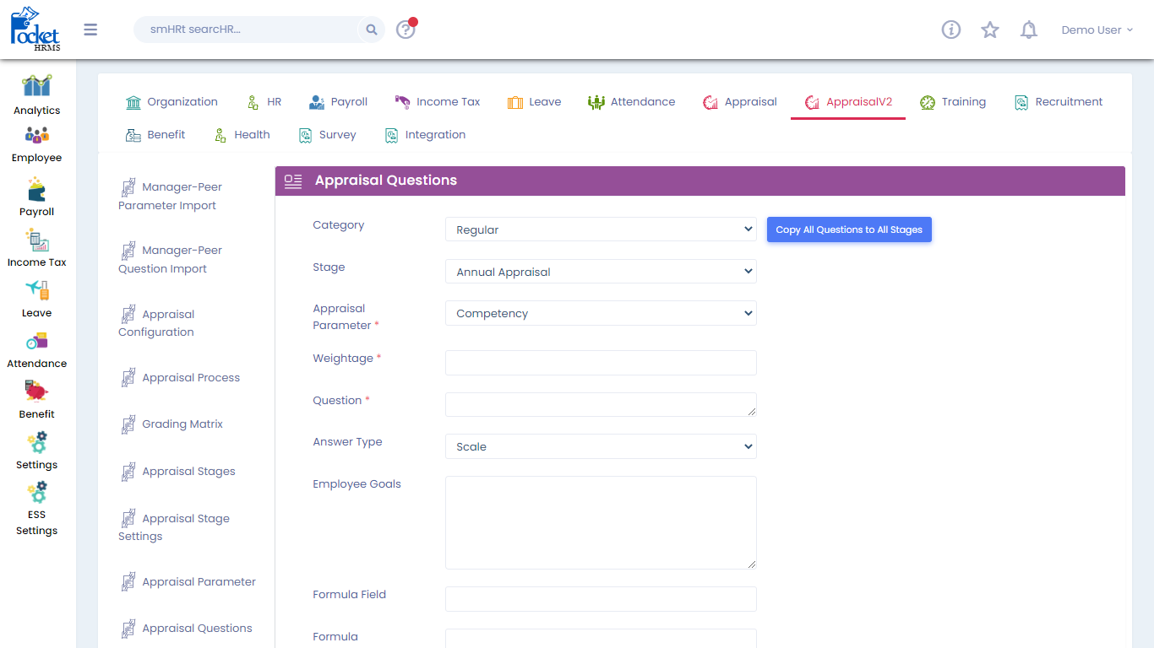Open the Grading Matrix link
This screenshot has height=648, width=1154.
182,424
